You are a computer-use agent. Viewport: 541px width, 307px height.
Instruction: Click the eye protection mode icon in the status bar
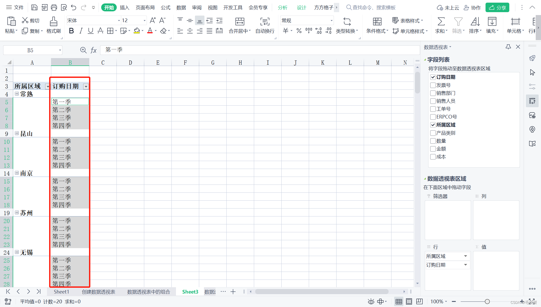pos(371,301)
